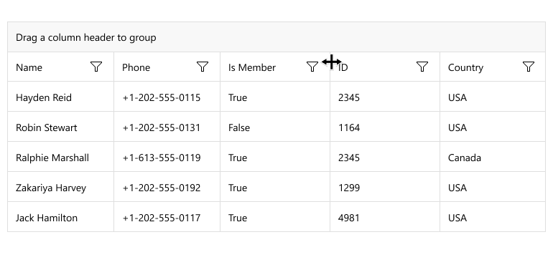Select the Hayden Reid name cell
The image size is (553, 275).
pos(60,97)
